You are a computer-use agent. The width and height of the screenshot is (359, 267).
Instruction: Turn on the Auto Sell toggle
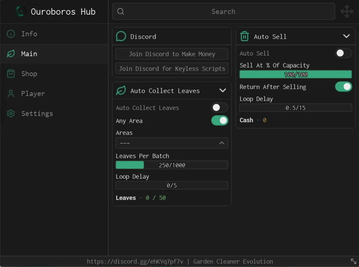coord(343,53)
